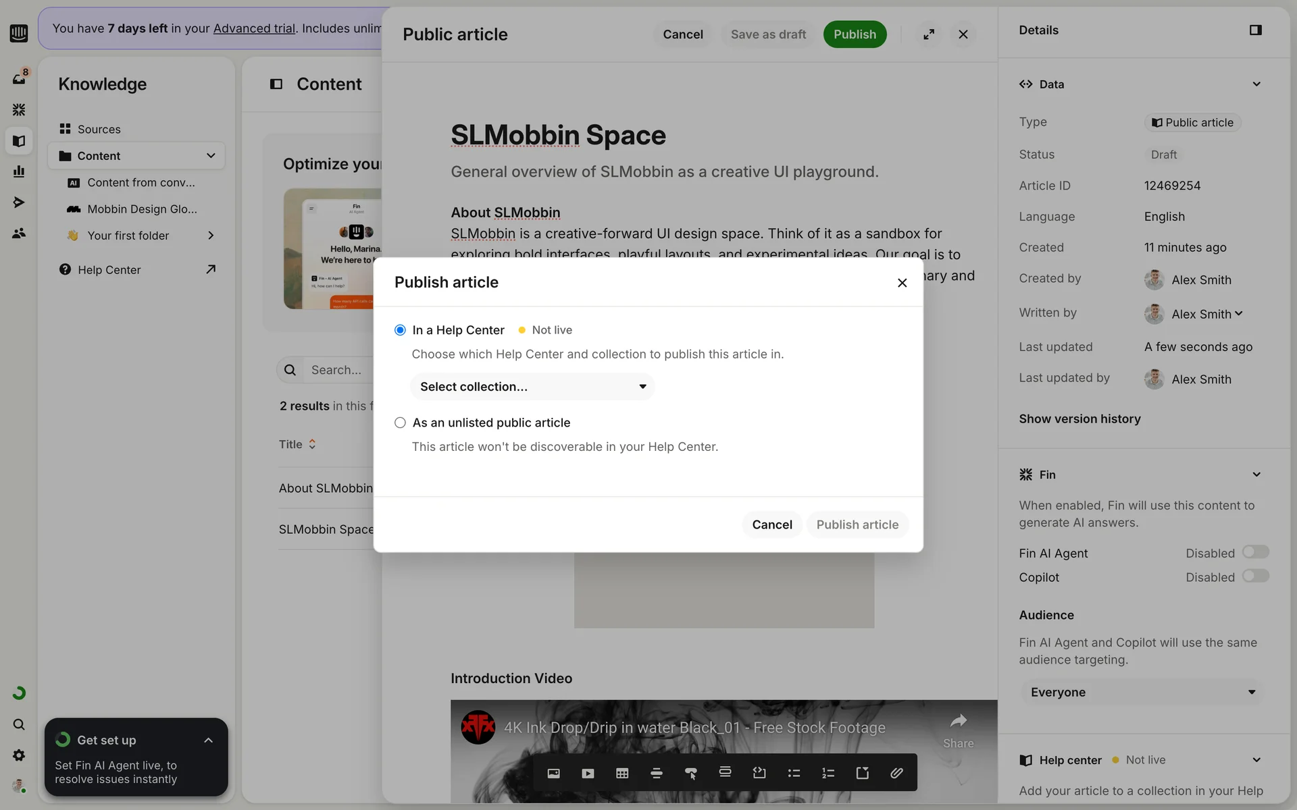Collapse the Data section chevron

pyautogui.click(x=1256, y=84)
